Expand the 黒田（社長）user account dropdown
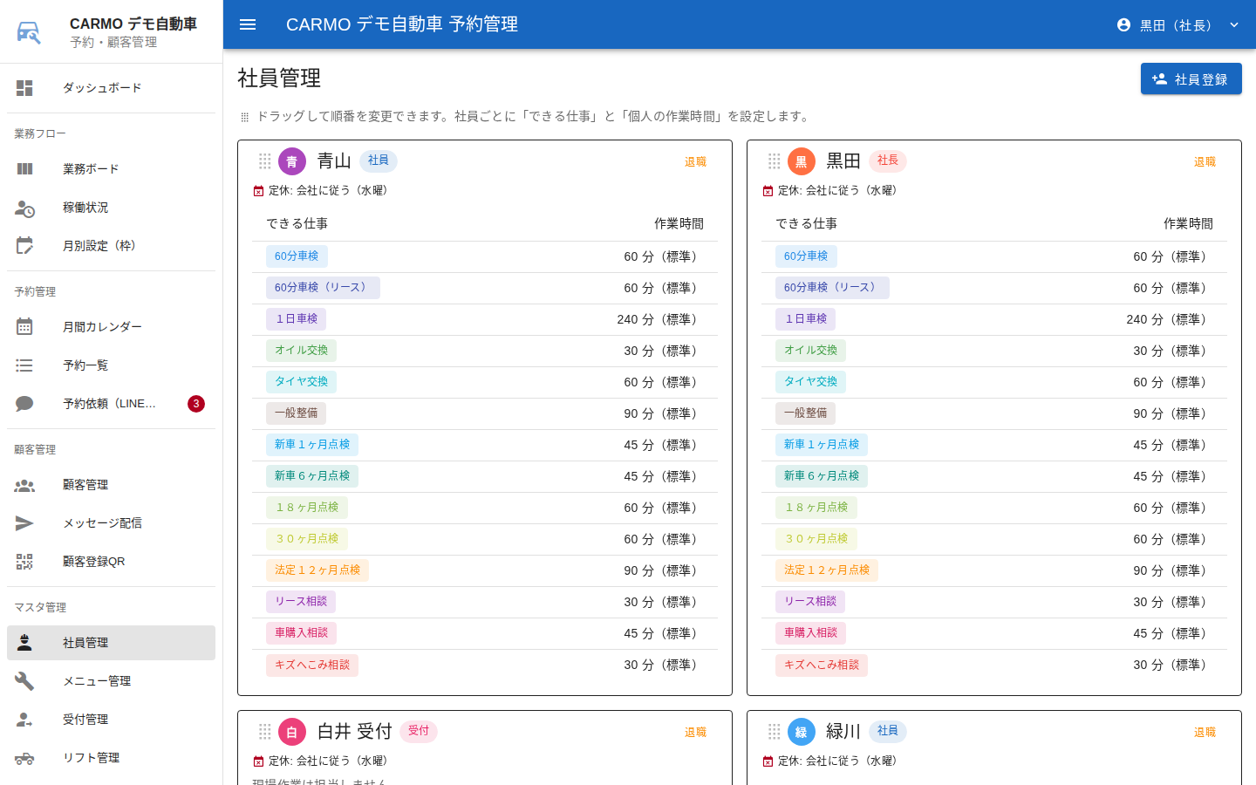This screenshot has height=785, width=1256. [x=1177, y=25]
